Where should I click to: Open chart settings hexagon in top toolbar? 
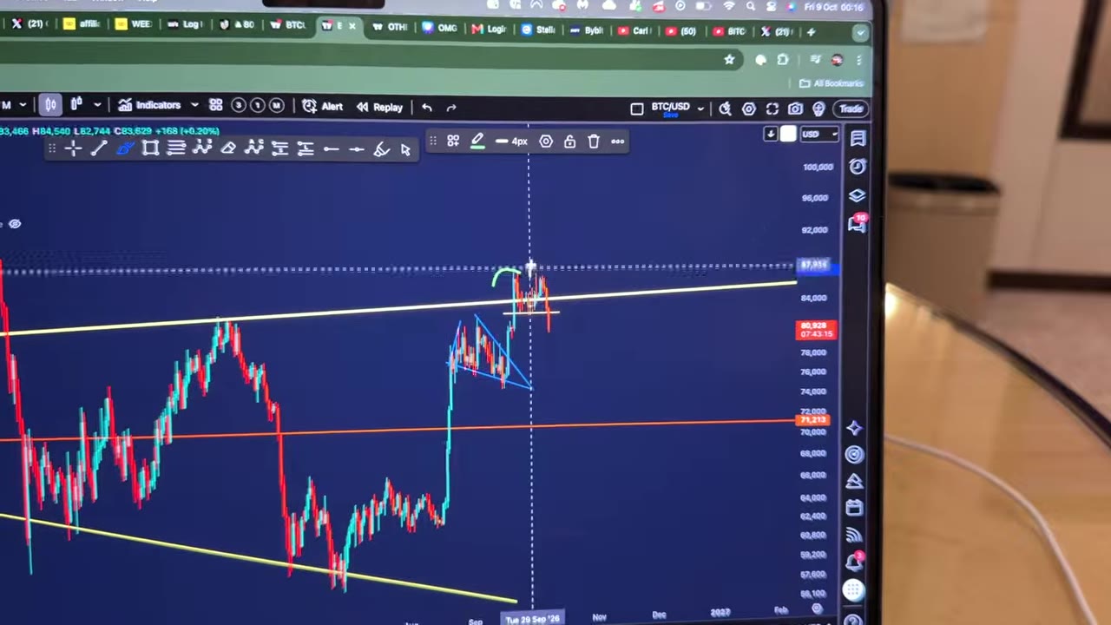[x=748, y=109]
